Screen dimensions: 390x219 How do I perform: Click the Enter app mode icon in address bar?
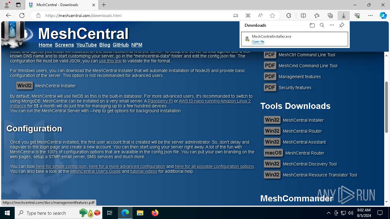236,16
